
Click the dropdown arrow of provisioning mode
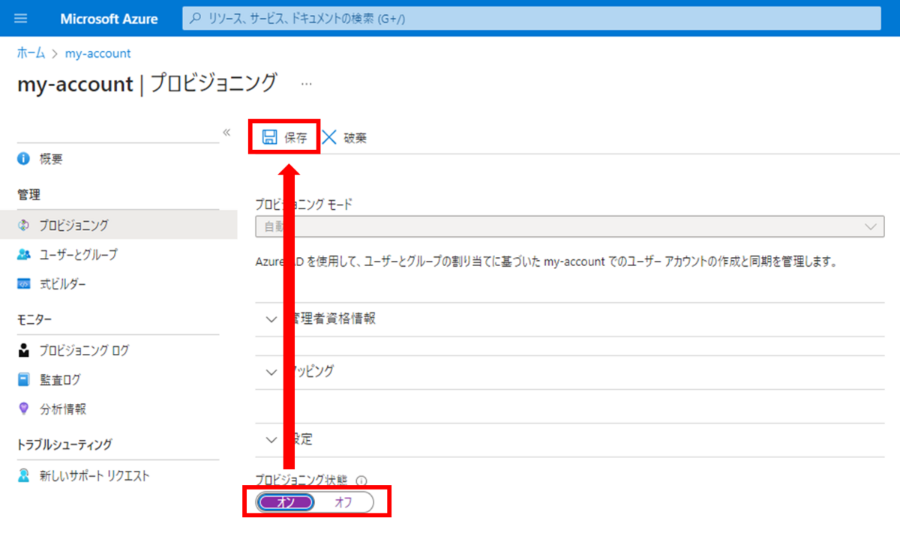871,226
